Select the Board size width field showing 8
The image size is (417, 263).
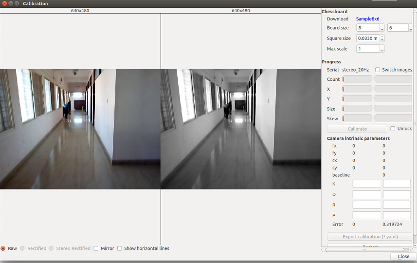368,28
